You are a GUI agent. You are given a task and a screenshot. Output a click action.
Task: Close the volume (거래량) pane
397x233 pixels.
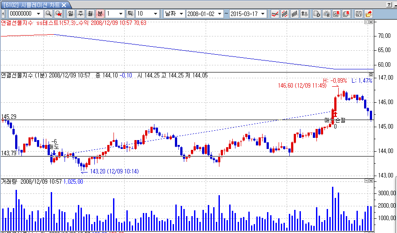click(x=371, y=181)
